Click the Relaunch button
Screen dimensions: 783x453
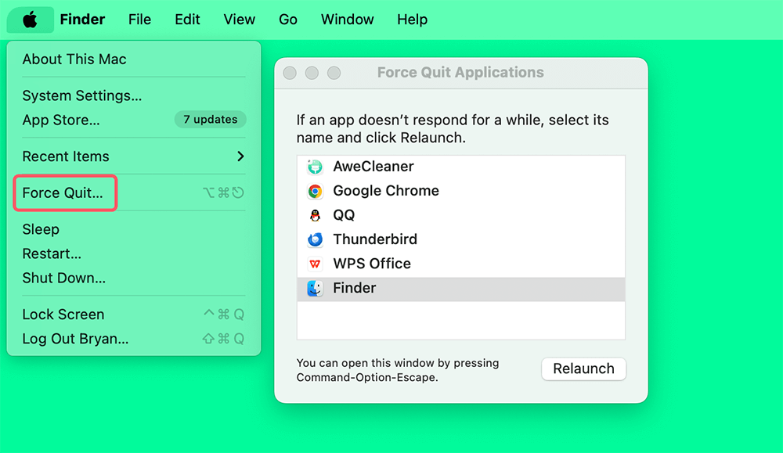pyautogui.click(x=583, y=369)
